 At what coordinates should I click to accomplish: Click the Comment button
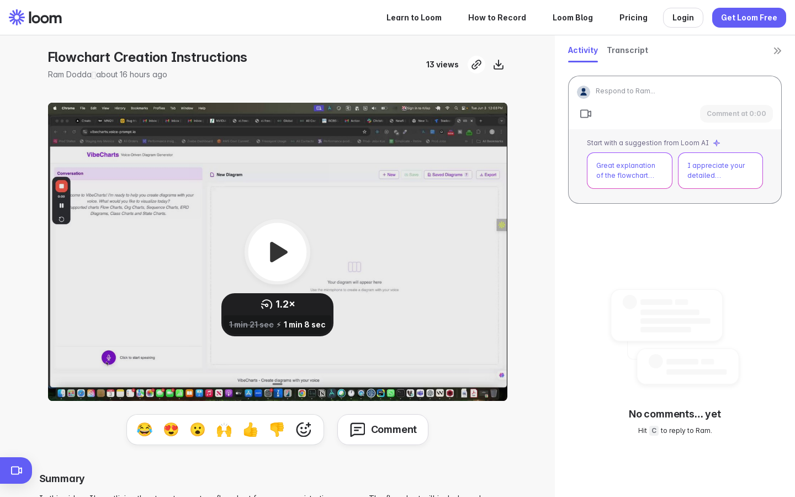pos(383,430)
